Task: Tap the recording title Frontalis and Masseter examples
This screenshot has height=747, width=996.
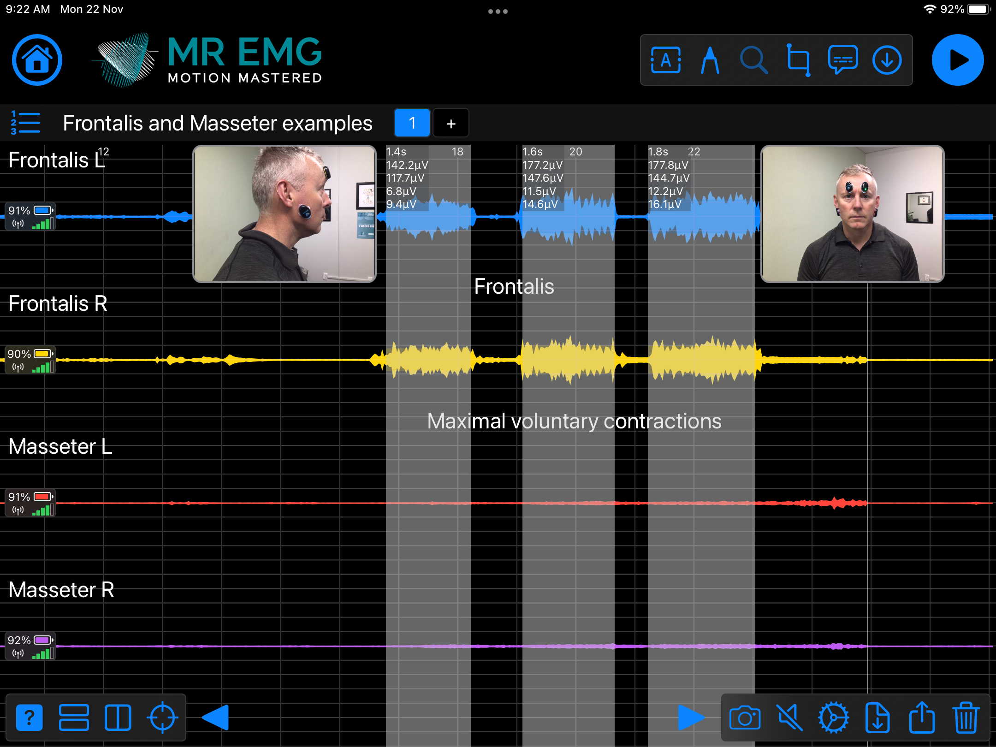Action: pyautogui.click(x=218, y=123)
